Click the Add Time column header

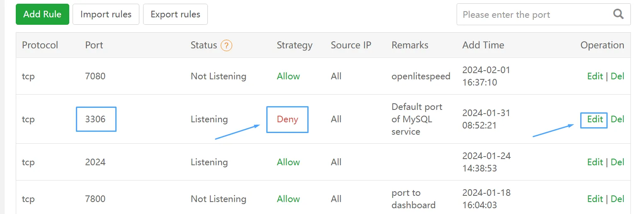[483, 45]
